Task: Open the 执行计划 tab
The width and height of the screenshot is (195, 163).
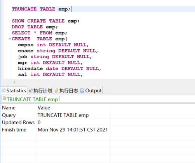Action: [40, 90]
